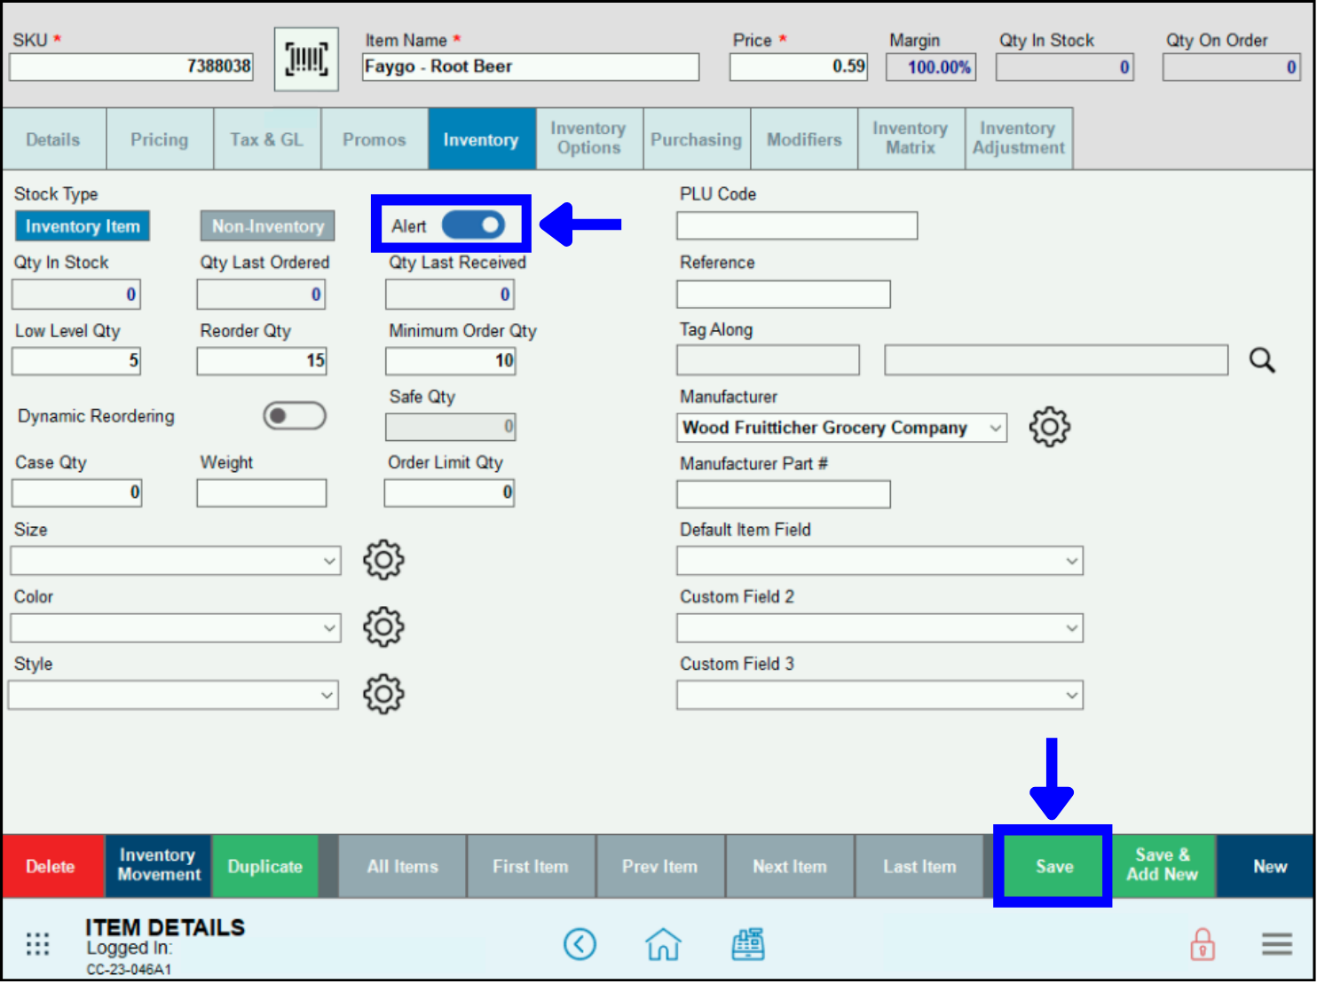Click the cash register icon at the bottom
The image size is (1317, 984).
(748, 944)
